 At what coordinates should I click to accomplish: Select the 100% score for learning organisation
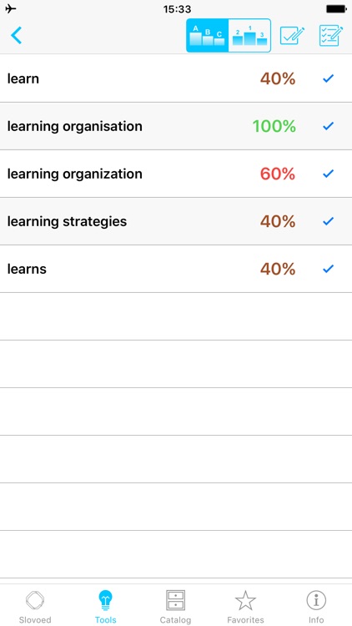tap(274, 127)
